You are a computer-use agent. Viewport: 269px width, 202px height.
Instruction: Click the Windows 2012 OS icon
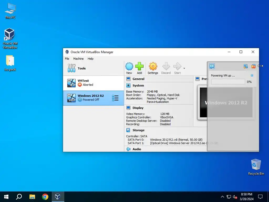pyautogui.click(x=71, y=98)
